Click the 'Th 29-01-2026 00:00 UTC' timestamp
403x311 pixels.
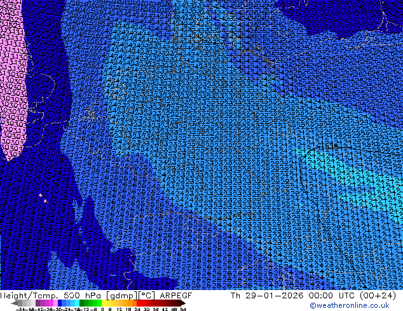293,296
